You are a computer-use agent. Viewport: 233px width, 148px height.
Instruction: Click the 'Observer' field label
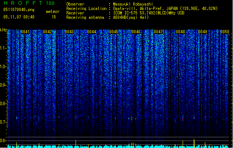pos(75,4)
